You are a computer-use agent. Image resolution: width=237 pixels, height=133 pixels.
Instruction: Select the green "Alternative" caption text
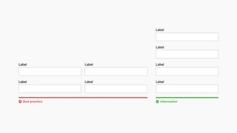(169, 102)
